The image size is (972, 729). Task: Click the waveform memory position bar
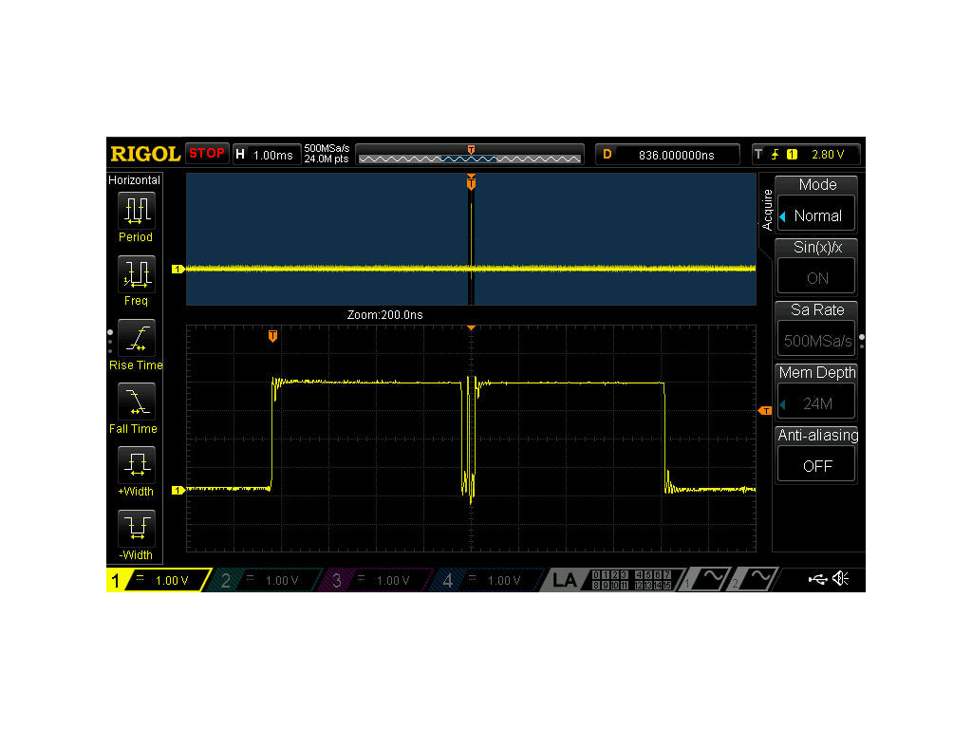(470, 155)
